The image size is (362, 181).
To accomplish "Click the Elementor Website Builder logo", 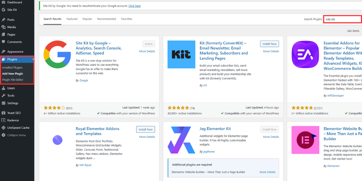I will coord(305,140).
